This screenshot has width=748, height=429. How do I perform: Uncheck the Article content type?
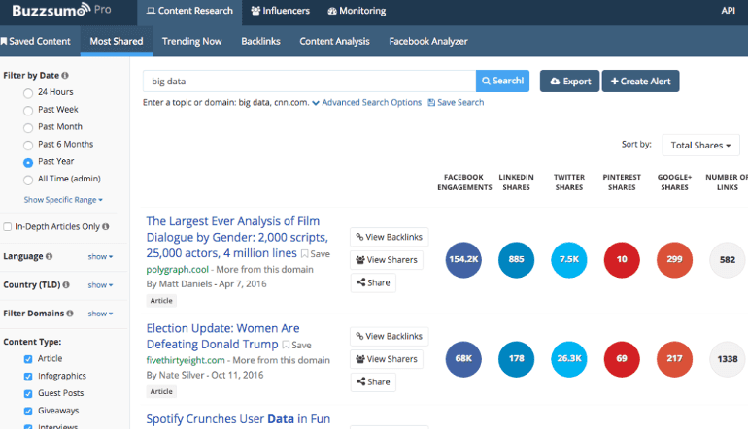pos(28,359)
